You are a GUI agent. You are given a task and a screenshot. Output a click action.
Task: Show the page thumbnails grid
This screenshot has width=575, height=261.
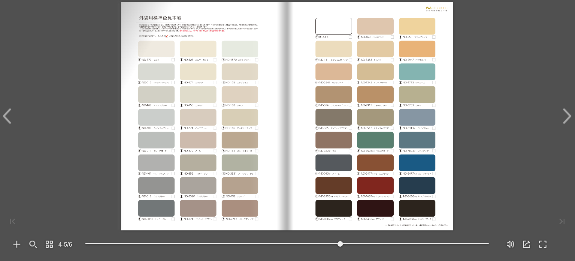click(49, 244)
